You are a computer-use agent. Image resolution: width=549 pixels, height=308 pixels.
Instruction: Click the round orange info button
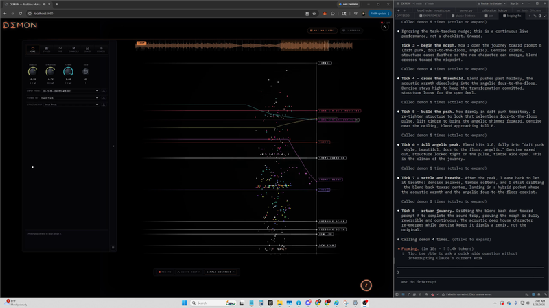tap(366, 285)
